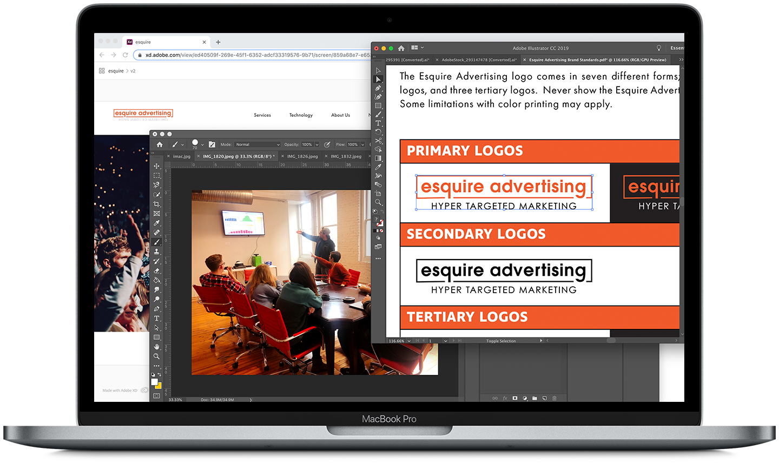779x463 pixels.
Task: Open Technology link on Esquire webpage
Action: [301, 115]
